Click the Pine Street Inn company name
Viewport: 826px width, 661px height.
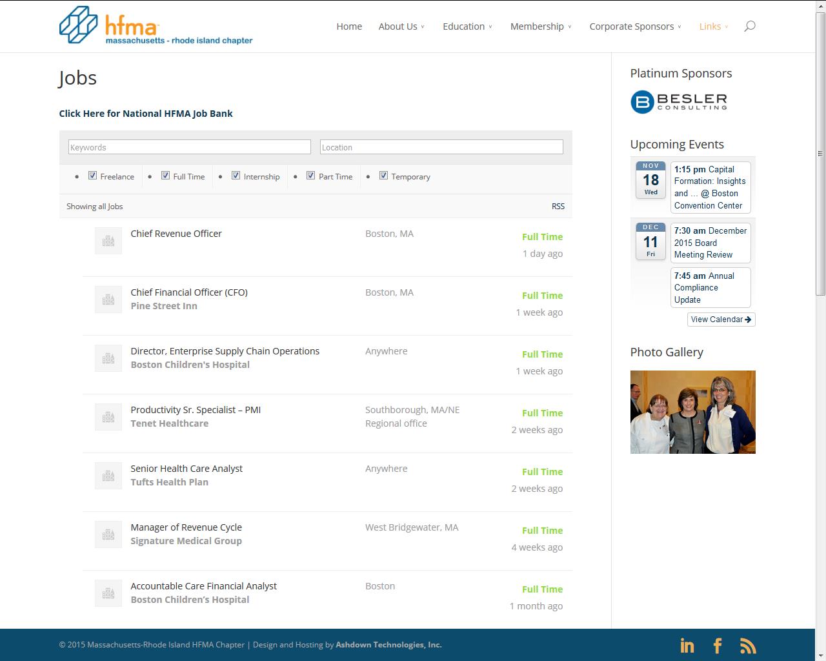(164, 306)
